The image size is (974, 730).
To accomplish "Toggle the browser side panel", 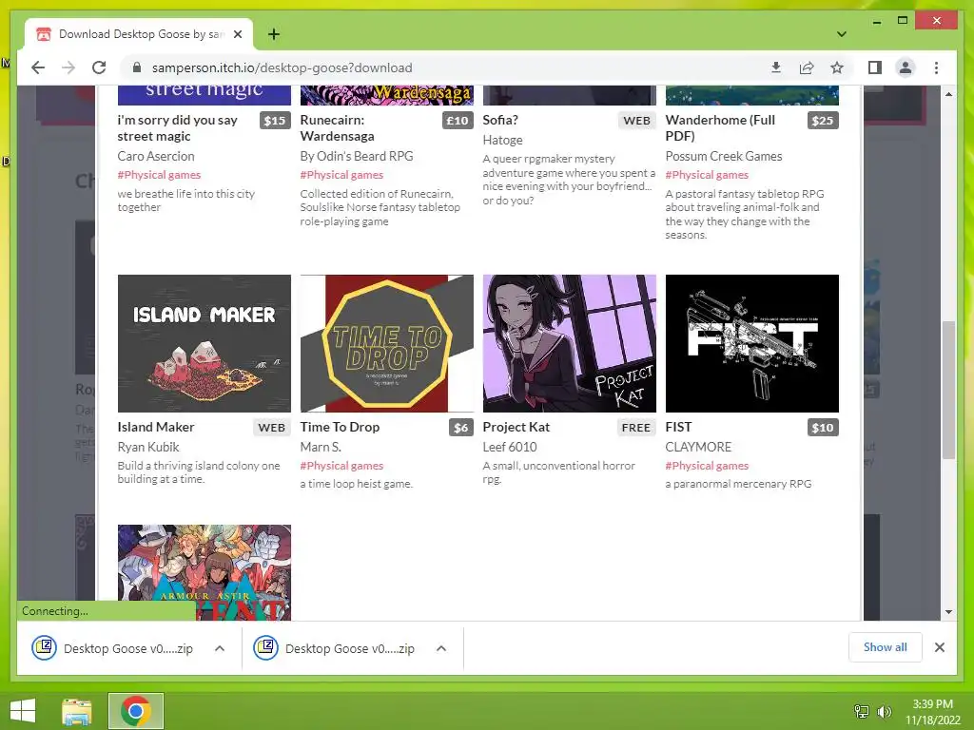I will pyautogui.click(x=875, y=67).
